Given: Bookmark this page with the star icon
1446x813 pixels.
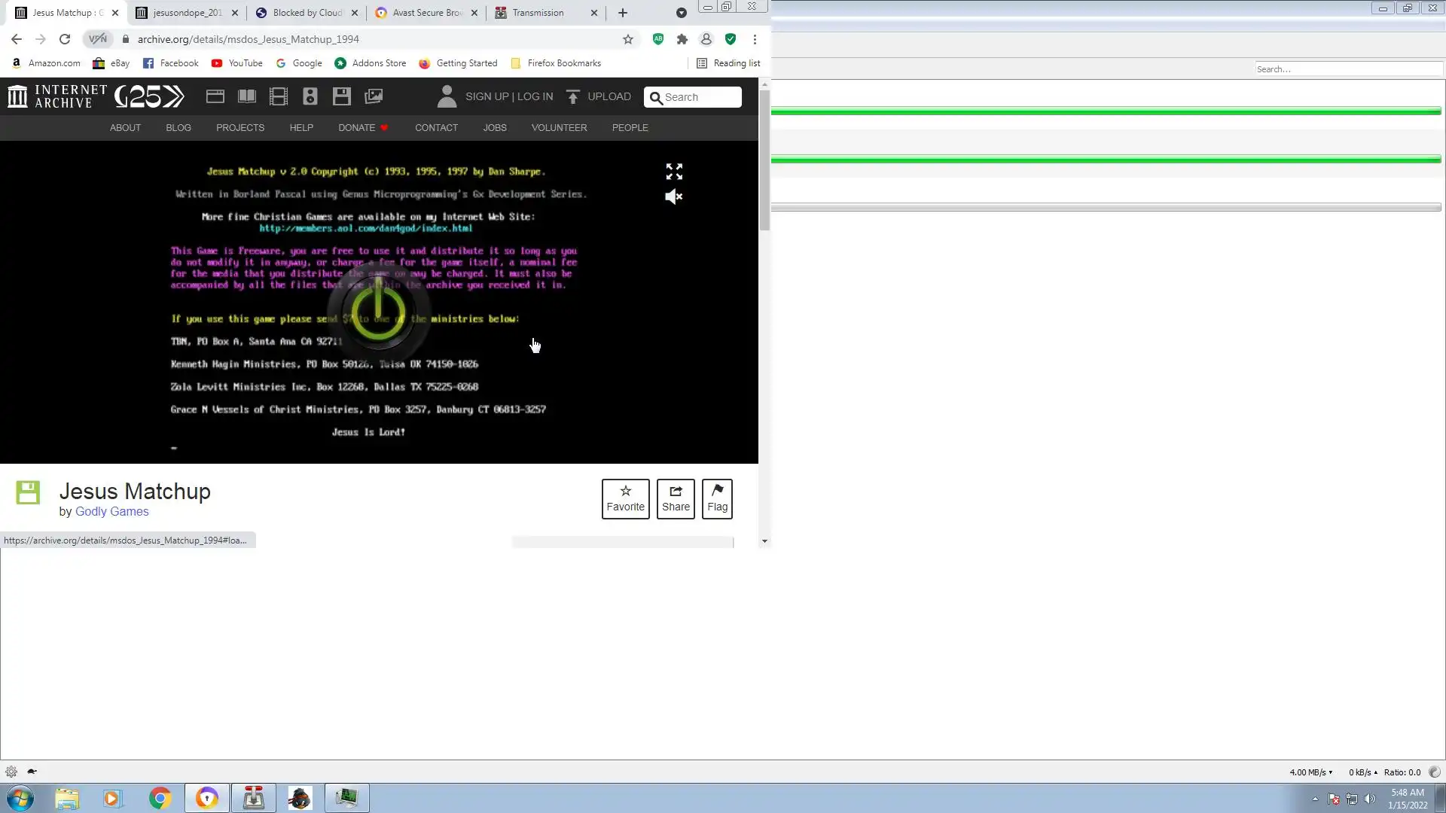Looking at the screenshot, I should coord(628,39).
